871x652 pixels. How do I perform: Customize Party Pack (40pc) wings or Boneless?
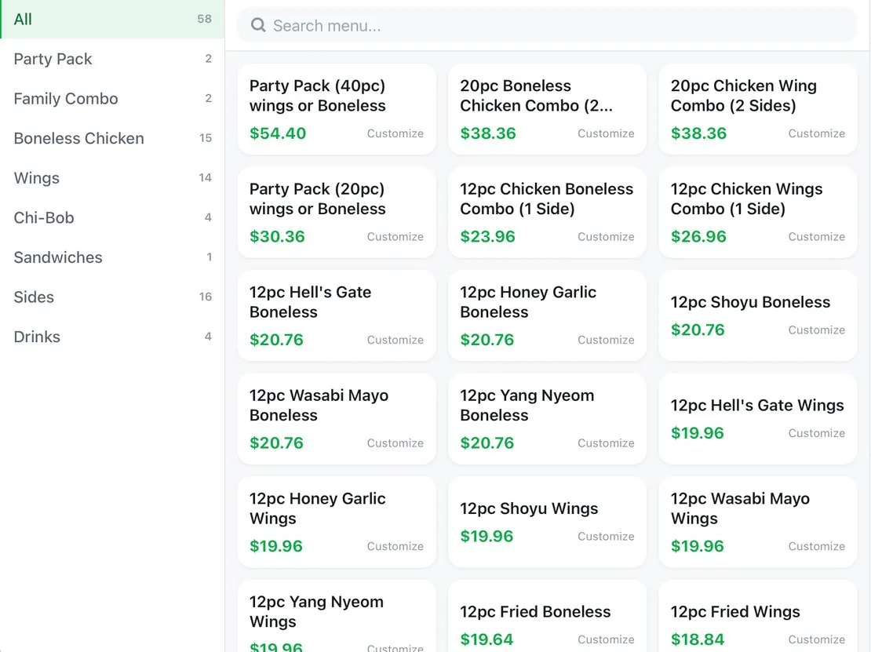(x=395, y=133)
